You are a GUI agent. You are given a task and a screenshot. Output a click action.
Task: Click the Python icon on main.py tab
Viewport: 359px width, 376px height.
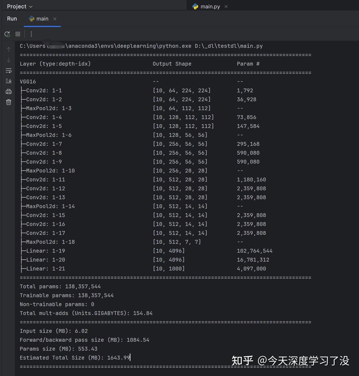[x=195, y=6]
